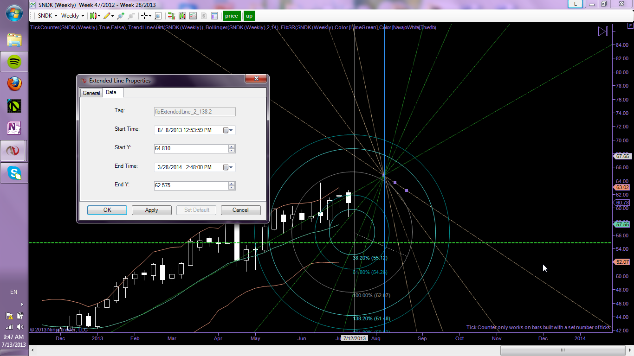Open the crosshair cursor options arrow
634x356 pixels.
tap(150, 16)
